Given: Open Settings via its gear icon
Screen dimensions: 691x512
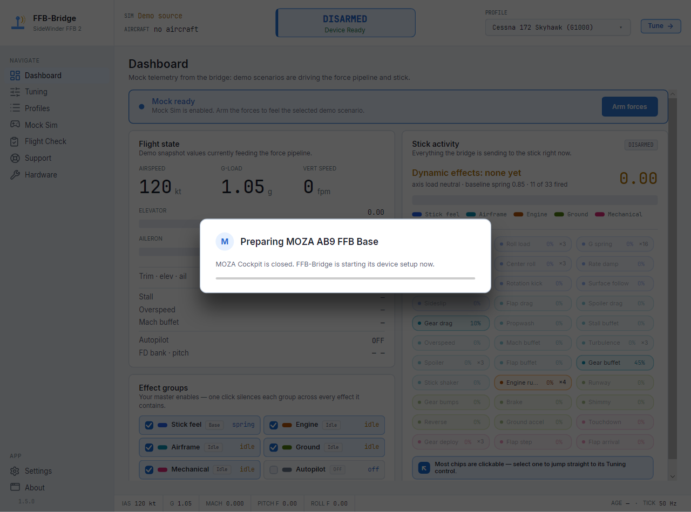Looking at the screenshot, I should coord(15,471).
